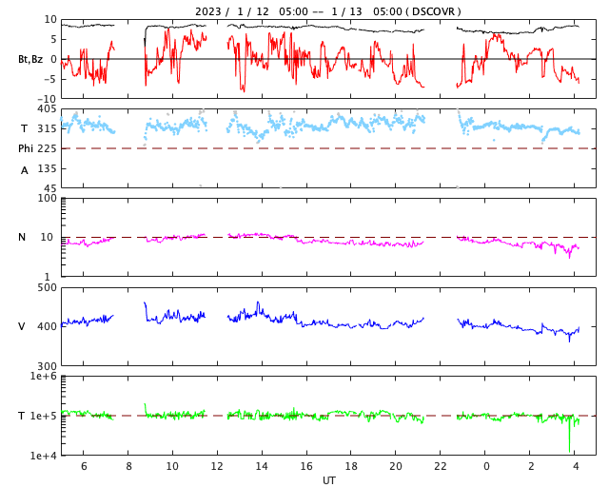Viewport: 609px width, 487px height.
Task: Click the 0 hour label on the time axis
Action: [x=486, y=466]
